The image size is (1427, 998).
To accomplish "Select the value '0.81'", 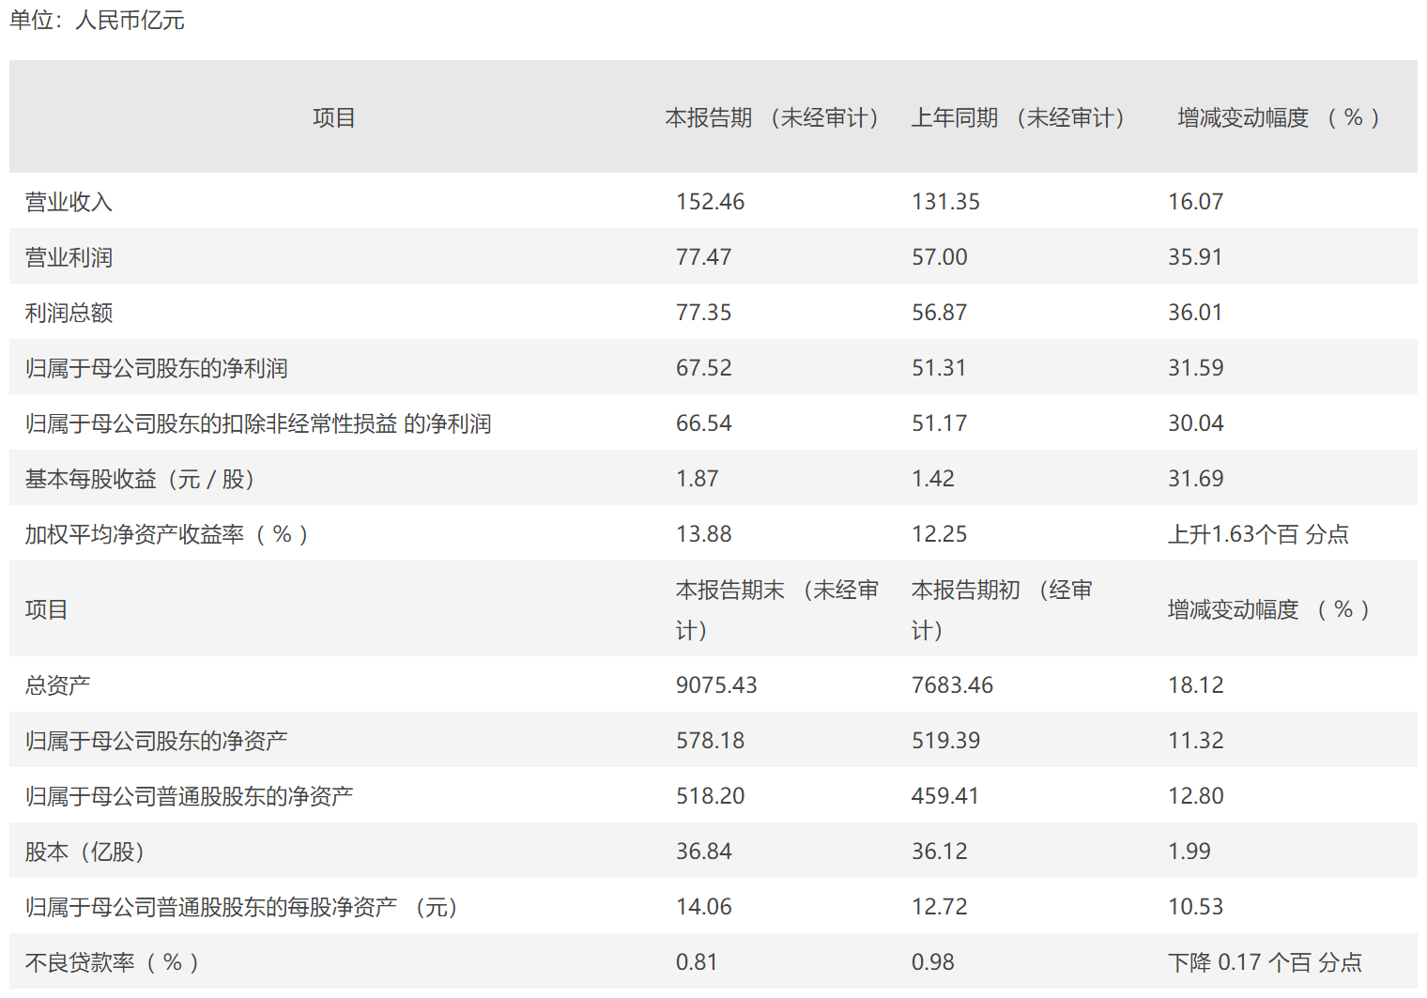I will pos(697,962).
